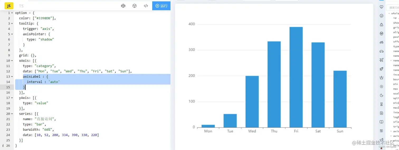Select the moon icon in sidebar
Viewport: 399px width, 150px height.
tap(381, 95)
